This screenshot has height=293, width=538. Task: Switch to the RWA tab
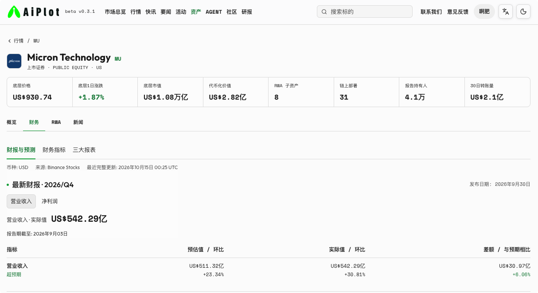56,122
